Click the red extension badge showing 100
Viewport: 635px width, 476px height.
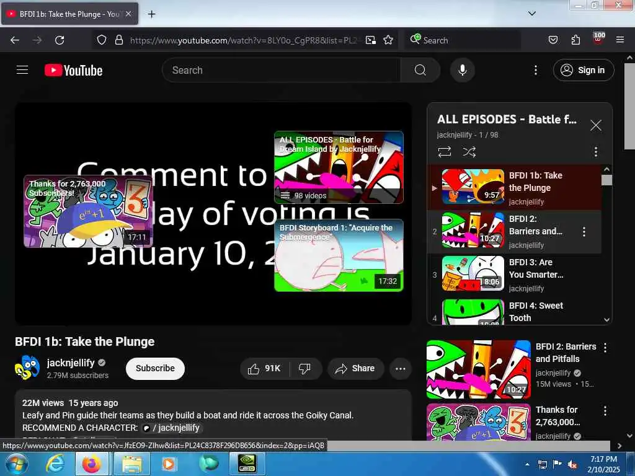pos(598,39)
